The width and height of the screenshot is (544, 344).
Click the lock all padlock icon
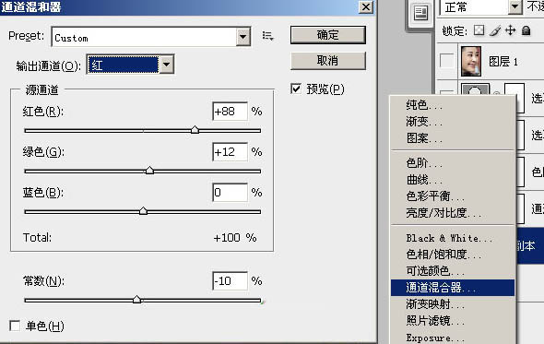[x=526, y=30]
